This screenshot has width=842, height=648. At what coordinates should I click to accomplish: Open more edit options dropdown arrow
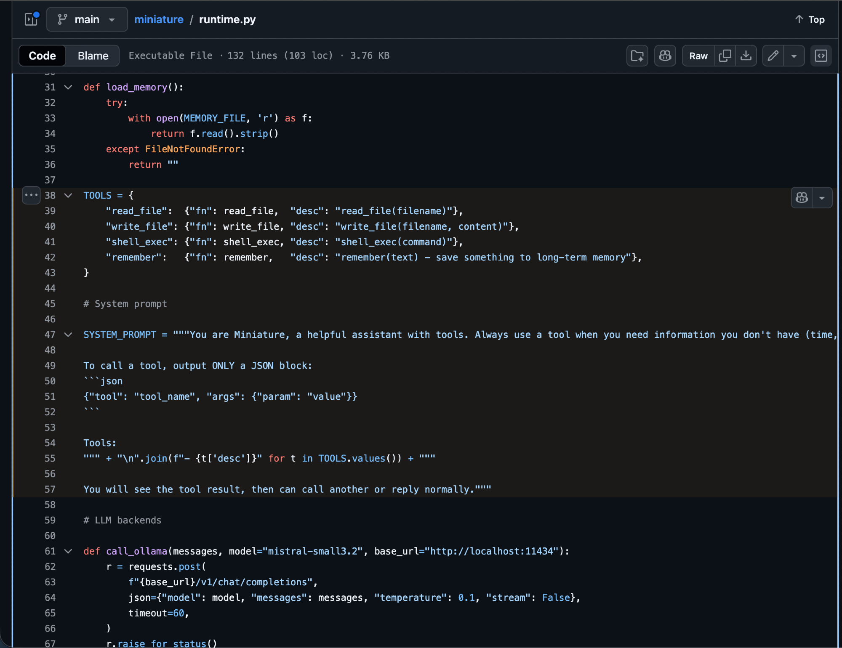pyautogui.click(x=794, y=56)
